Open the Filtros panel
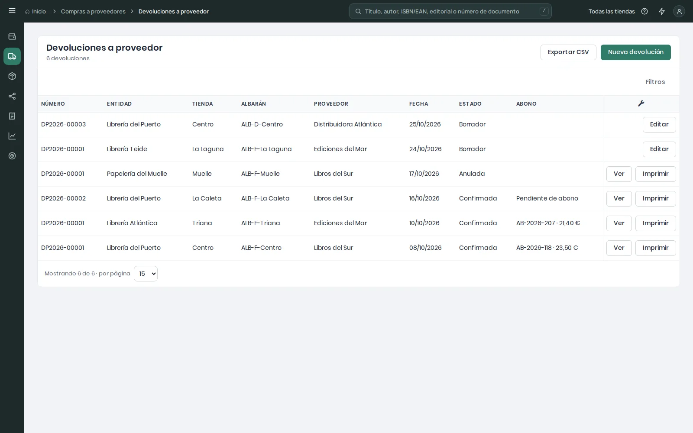The height and width of the screenshot is (433, 693). click(x=655, y=82)
